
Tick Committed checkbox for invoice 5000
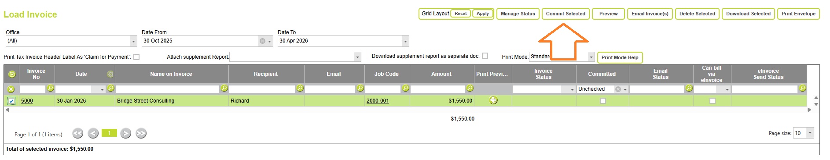click(603, 101)
